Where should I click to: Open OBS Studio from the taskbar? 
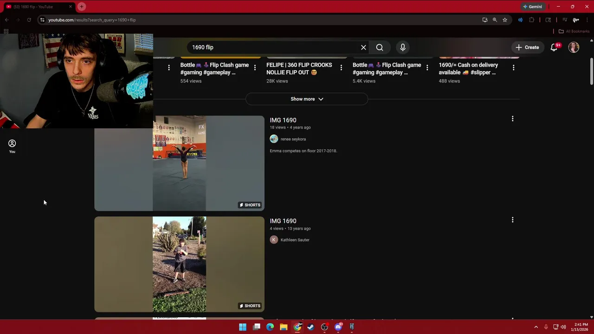coord(324,327)
